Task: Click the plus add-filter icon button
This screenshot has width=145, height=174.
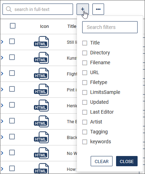Action: (x=83, y=9)
